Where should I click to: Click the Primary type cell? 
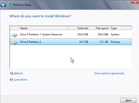(x=115, y=42)
